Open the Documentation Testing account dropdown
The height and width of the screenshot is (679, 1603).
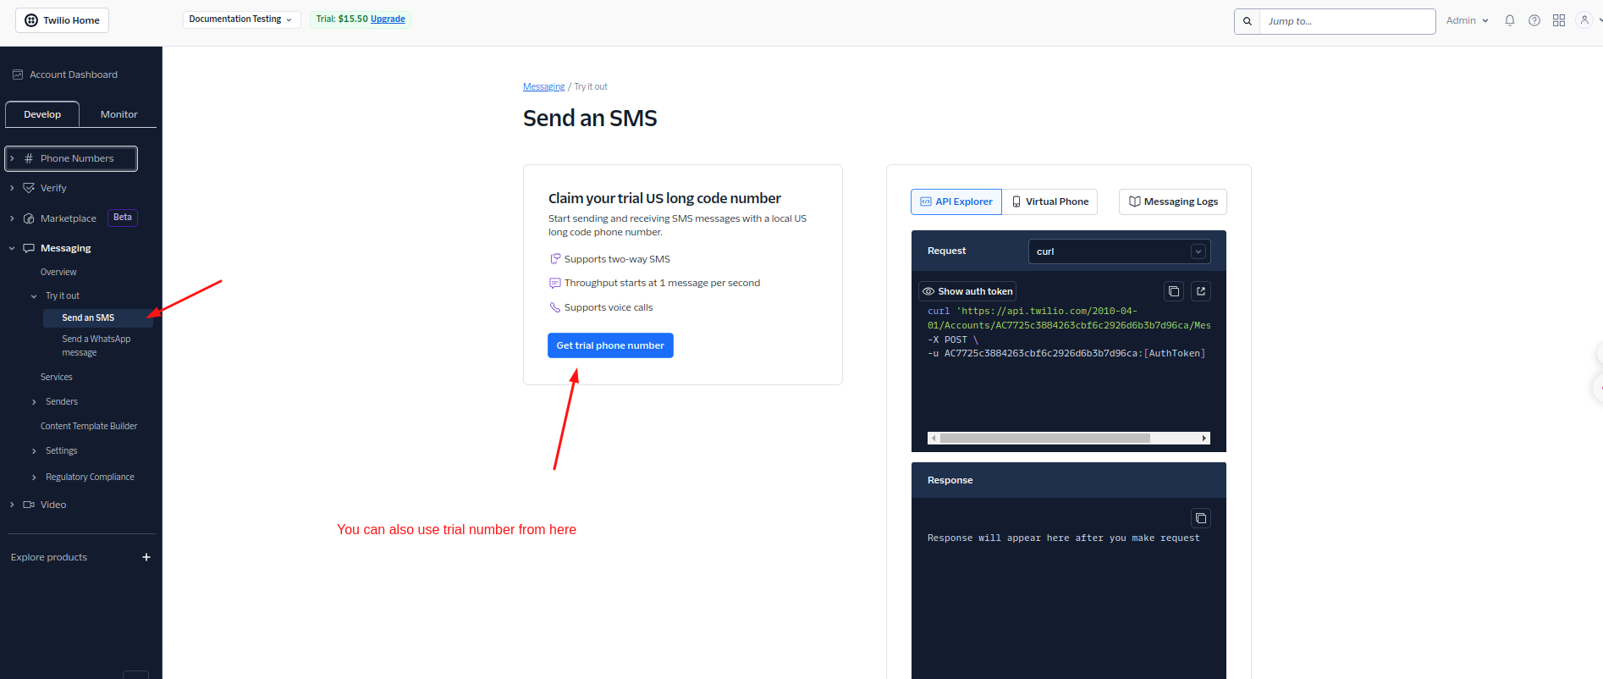pos(241,19)
